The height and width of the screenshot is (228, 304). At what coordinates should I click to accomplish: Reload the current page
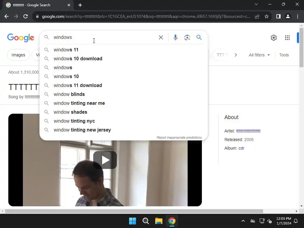(x=26, y=17)
